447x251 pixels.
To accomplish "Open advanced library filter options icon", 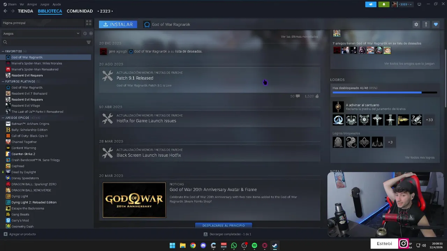I will (89, 42).
